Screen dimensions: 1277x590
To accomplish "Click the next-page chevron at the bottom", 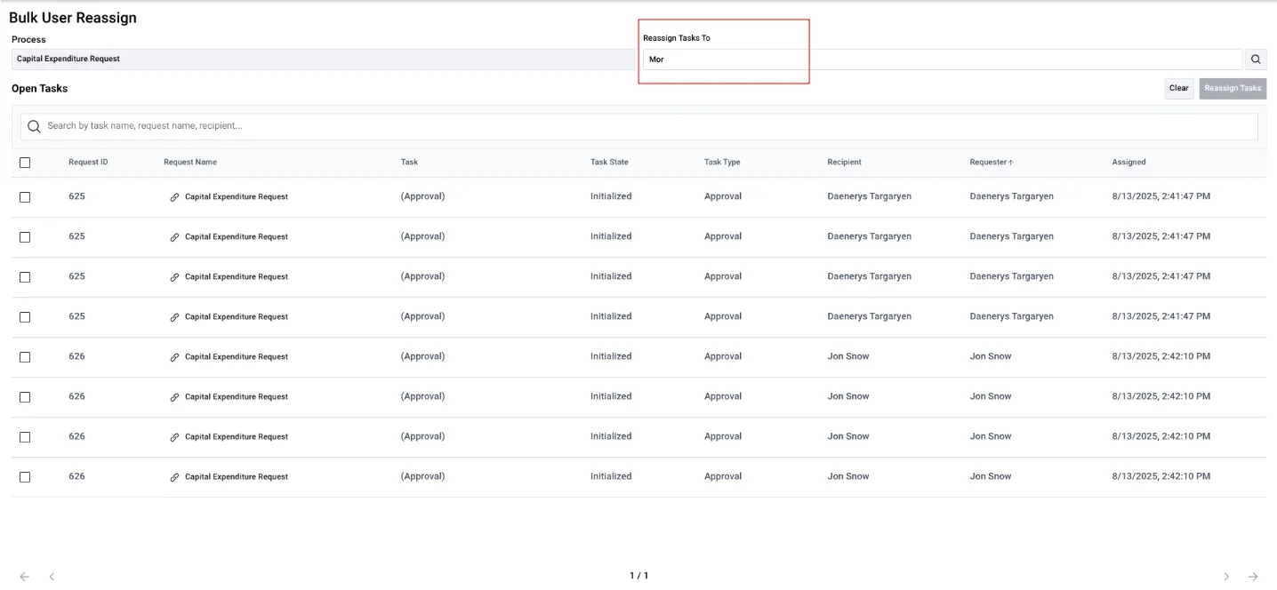I will pyautogui.click(x=1226, y=576).
